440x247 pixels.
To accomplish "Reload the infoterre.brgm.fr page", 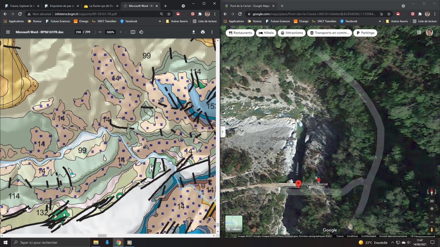I will pyautogui.click(x=20, y=14).
